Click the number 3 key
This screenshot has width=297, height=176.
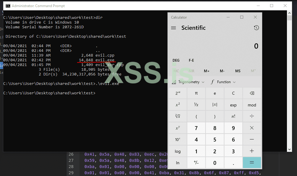[233, 151]
